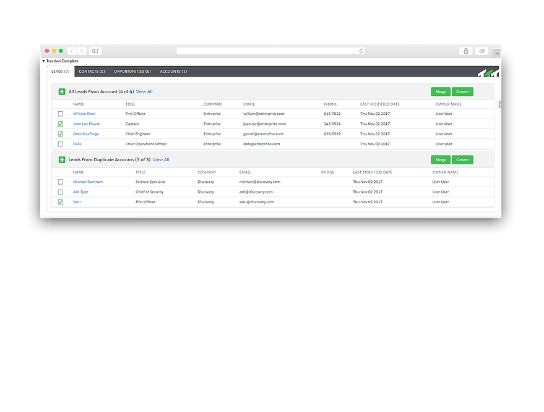Click the Chief Engineer title cell

pos(138,133)
